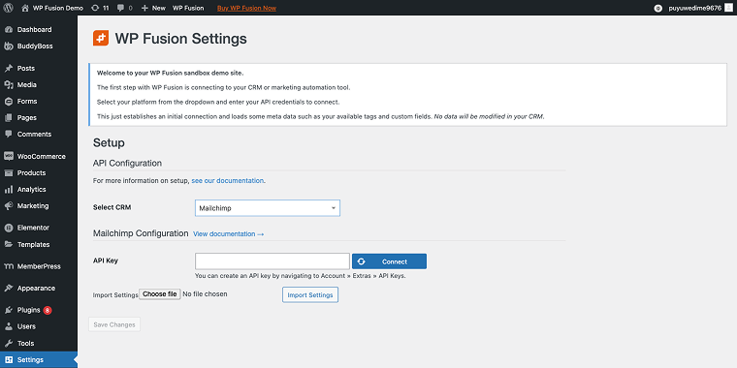The width and height of the screenshot is (737, 368).
Task: Click the Media icon in sidebar
Action: (x=9, y=84)
